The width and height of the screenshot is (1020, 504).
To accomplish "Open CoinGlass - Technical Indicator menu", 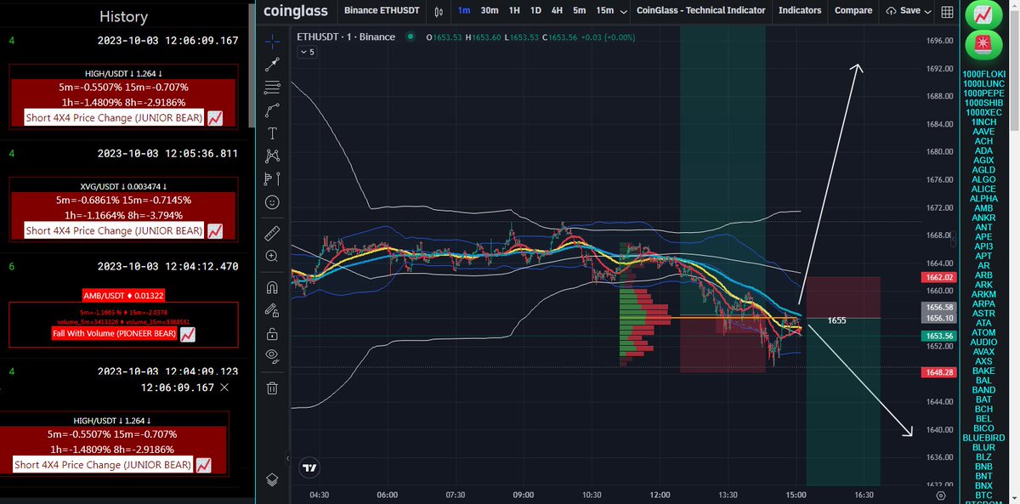I will 700,10.
